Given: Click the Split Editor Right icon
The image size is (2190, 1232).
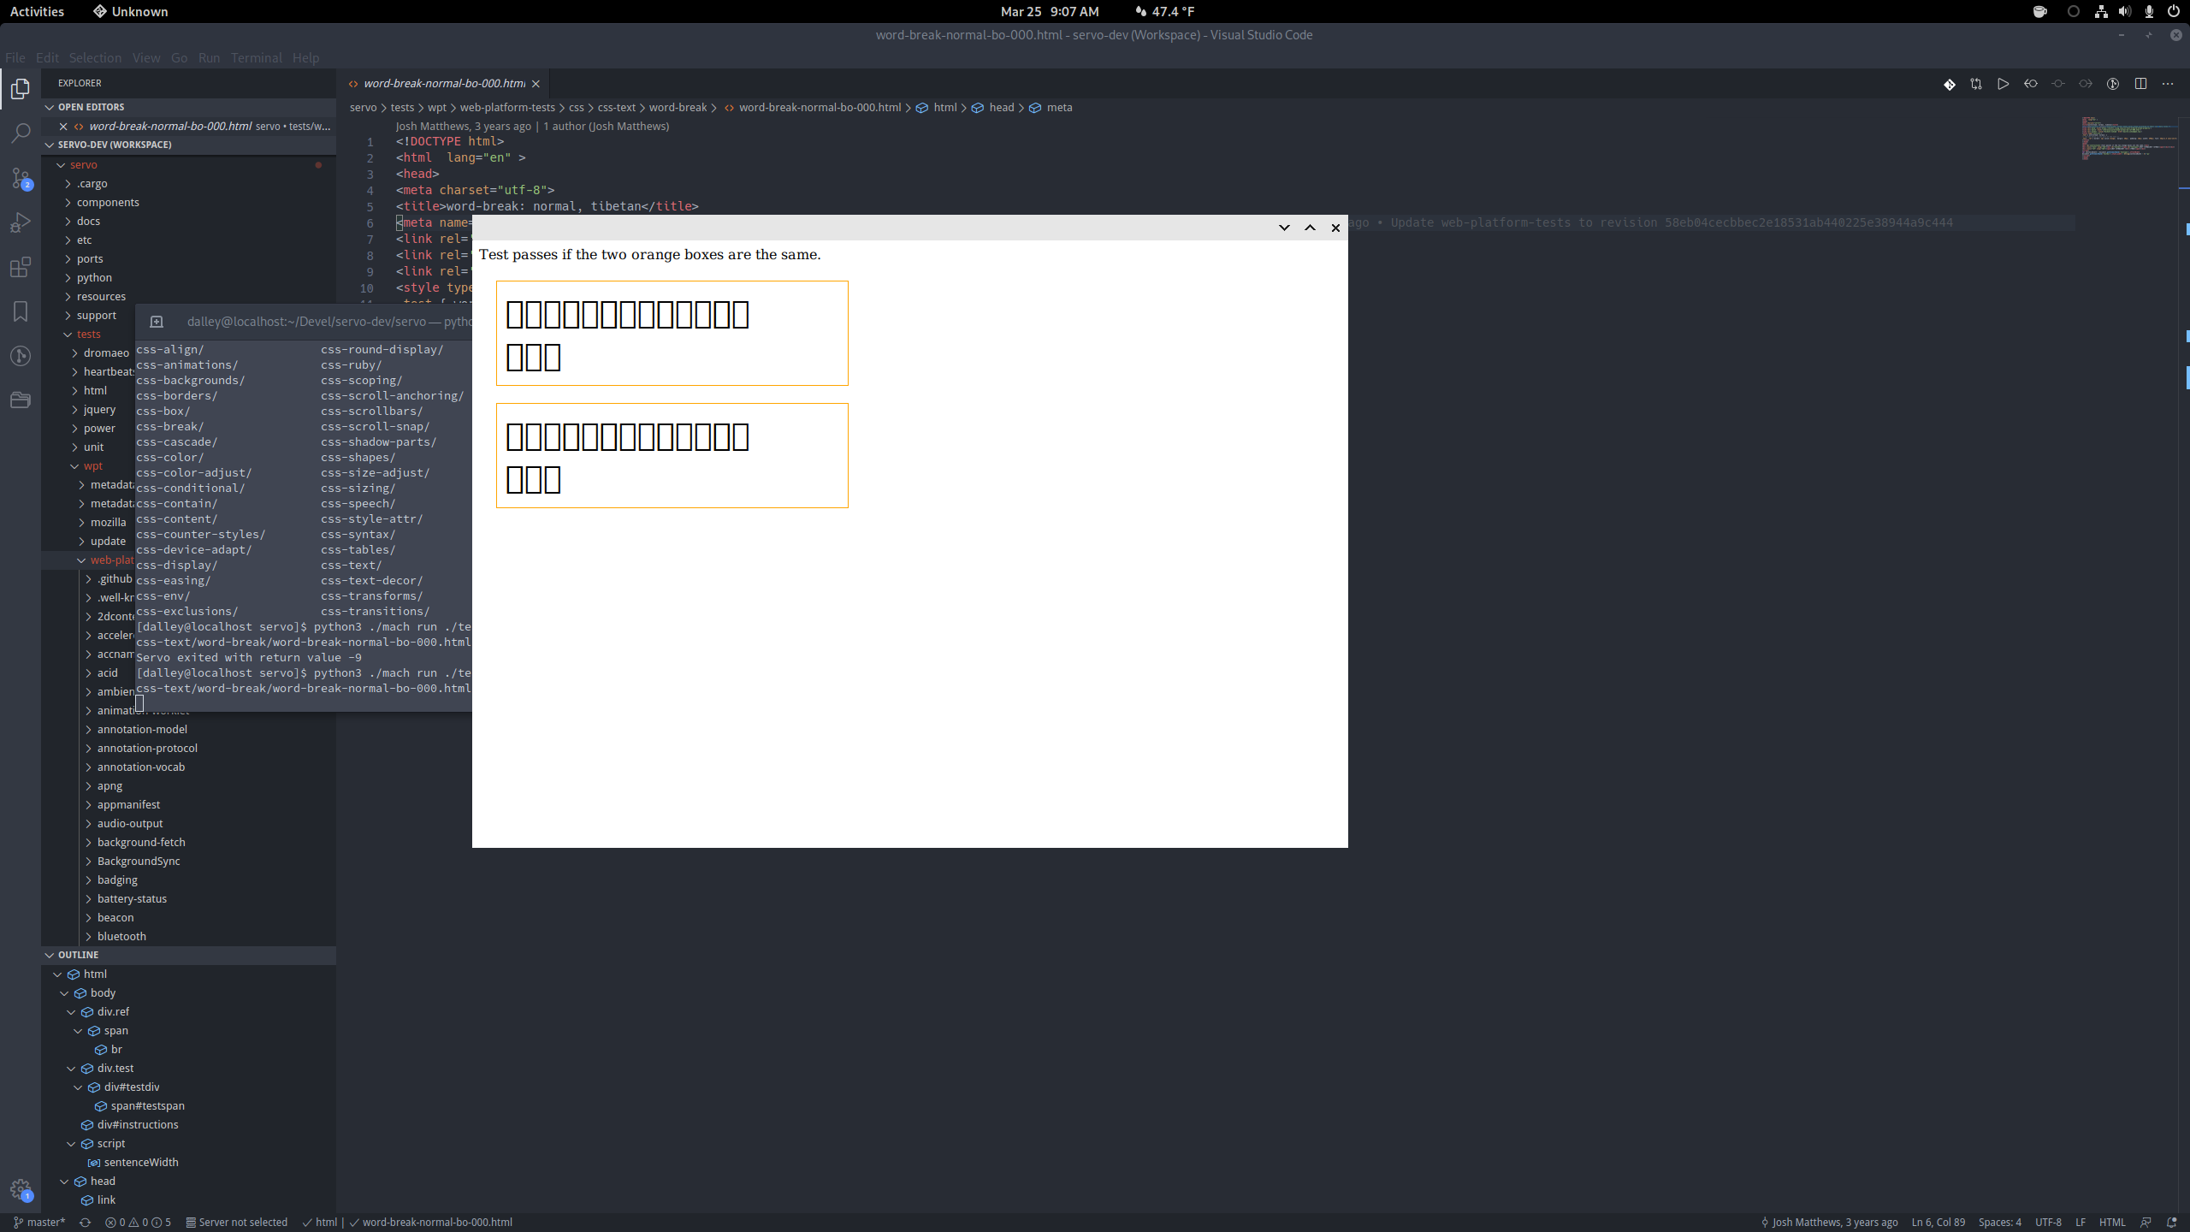Looking at the screenshot, I should [2140, 84].
